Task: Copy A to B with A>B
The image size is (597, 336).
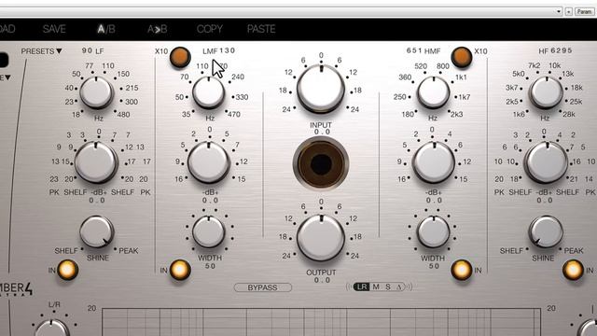Action: coord(158,29)
